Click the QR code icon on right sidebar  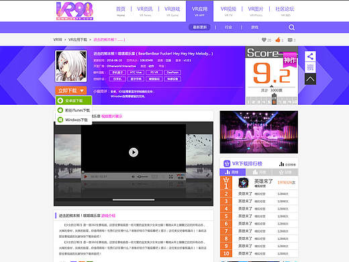tap(310, 67)
